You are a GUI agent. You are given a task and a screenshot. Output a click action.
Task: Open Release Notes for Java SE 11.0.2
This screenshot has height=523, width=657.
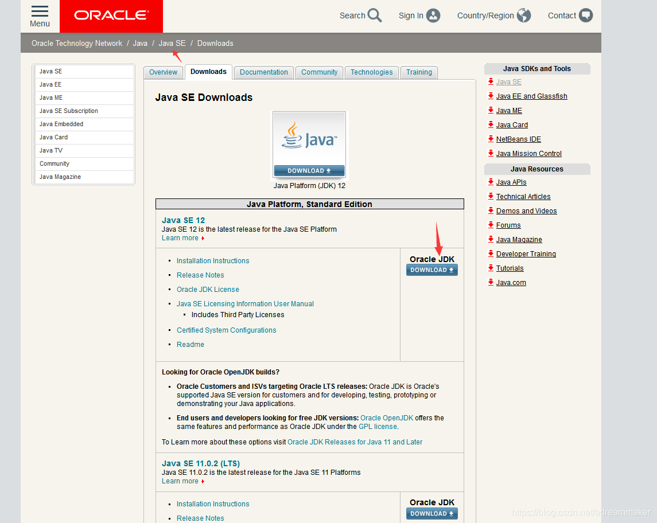tap(200, 518)
